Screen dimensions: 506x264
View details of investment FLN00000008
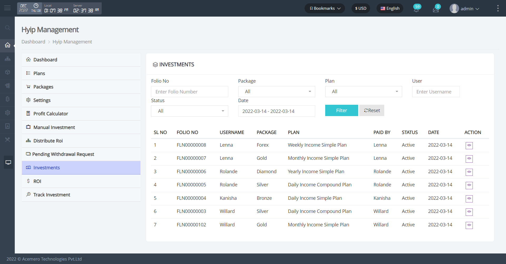point(469,146)
